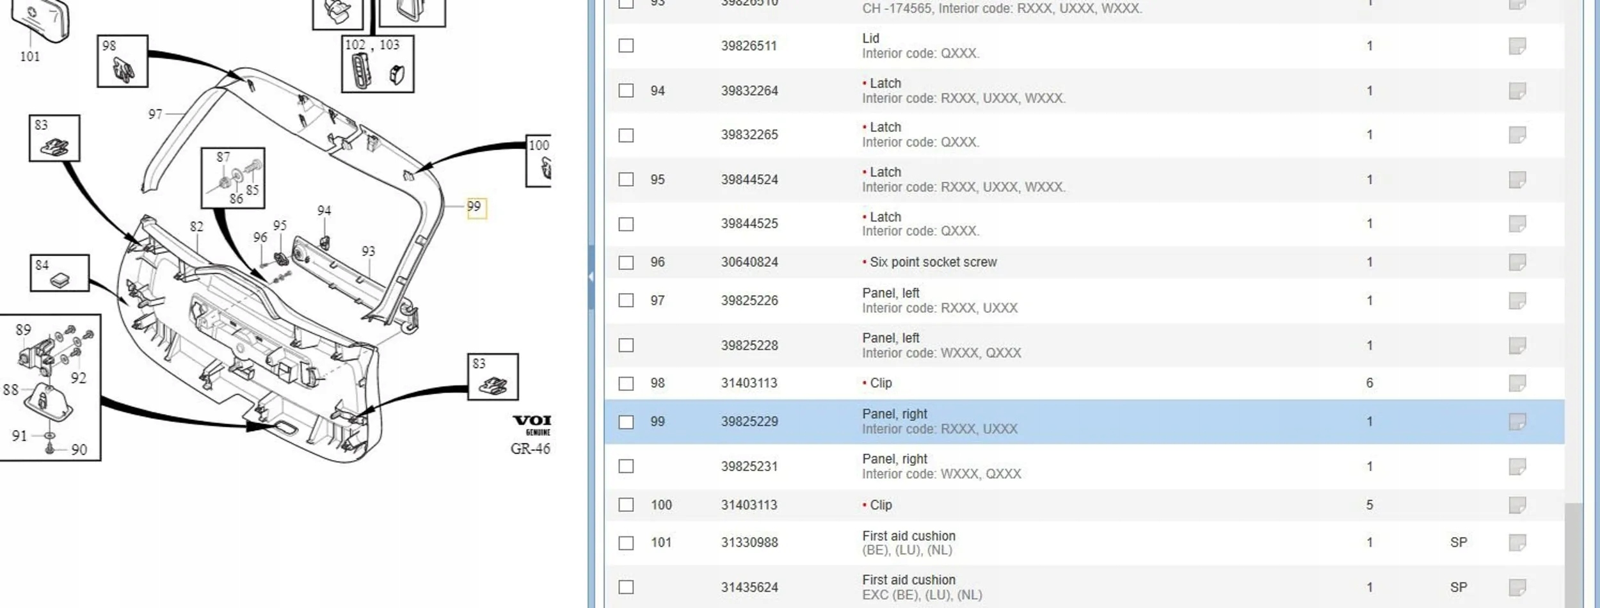Click part number 30640824 in the list

749,262
